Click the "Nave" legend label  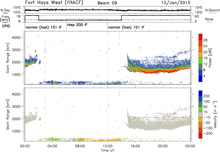click(x=209, y=19)
